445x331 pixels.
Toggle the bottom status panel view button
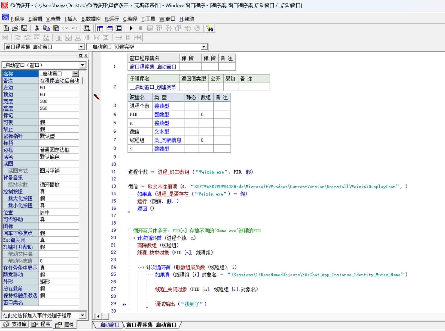coord(109,28)
